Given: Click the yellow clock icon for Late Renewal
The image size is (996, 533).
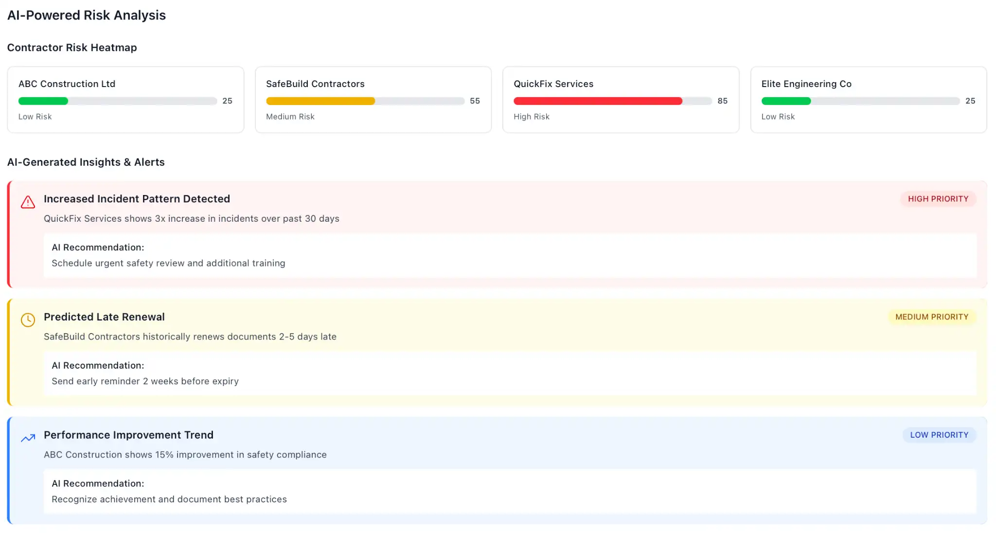Looking at the screenshot, I should (x=28, y=320).
